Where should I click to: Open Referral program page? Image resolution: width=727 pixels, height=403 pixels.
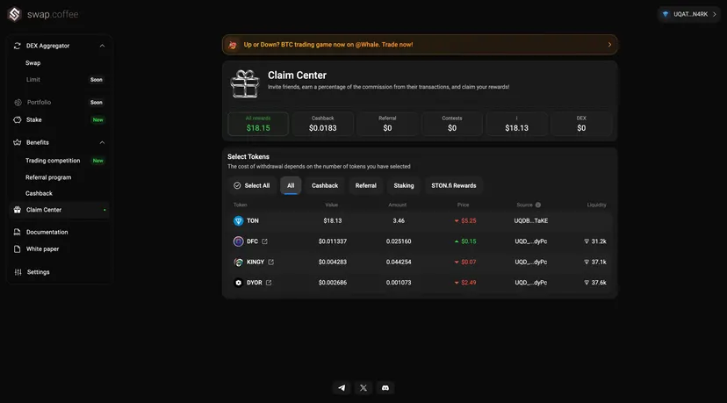pos(48,177)
